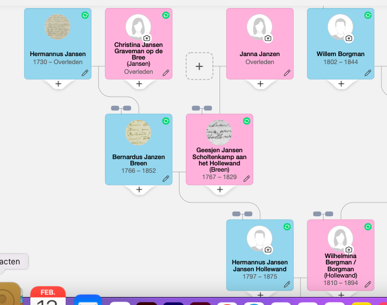387x305 pixels.
Task: Click edit pencil on Hermannus Jansen 1730 card
Action: click(x=85, y=73)
